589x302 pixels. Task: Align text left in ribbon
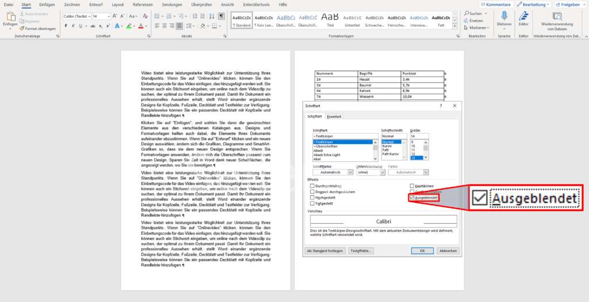click(157, 26)
